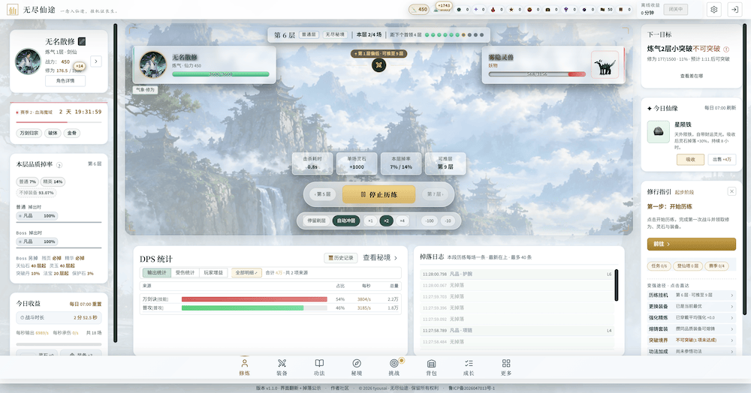Set battle speed to ×1
This screenshot has height=393, width=751.
point(370,221)
